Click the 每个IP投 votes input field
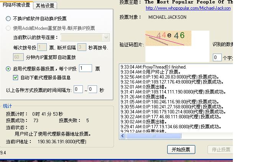This screenshot has width=262, height=162. [86, 69]
